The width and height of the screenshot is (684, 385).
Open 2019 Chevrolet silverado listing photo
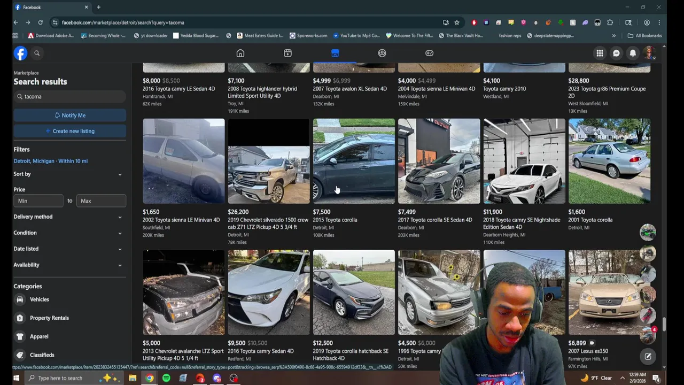click(x=269, y=161)
